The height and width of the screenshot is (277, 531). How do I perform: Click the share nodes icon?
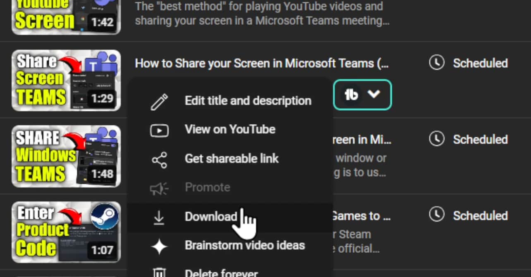pos(159,160)
